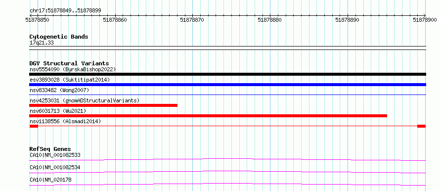Click the magenta line under CA10|NM_020178
This screenshot has height=191, width=440.
click(227, 184)
